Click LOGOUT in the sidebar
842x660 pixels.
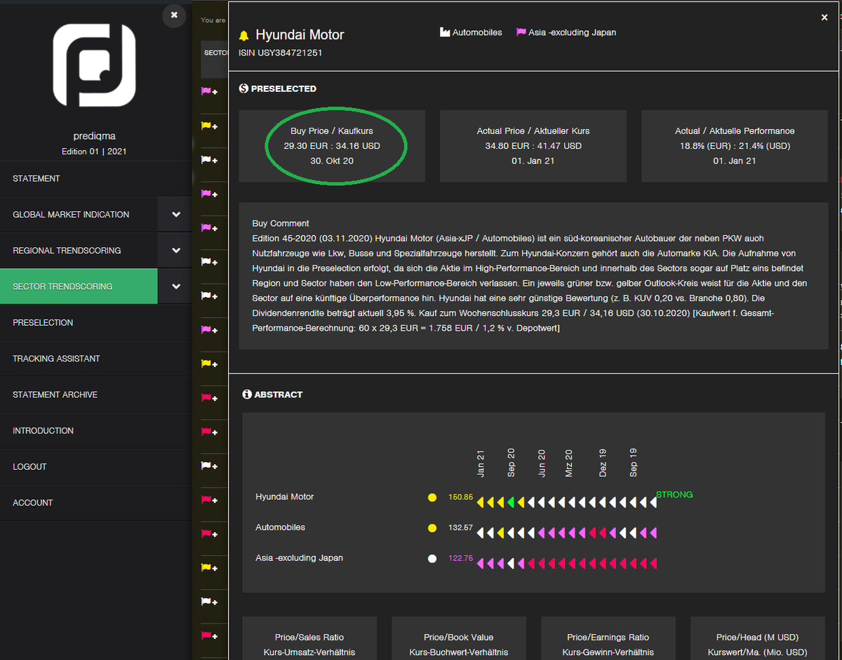tap(96, 467)
